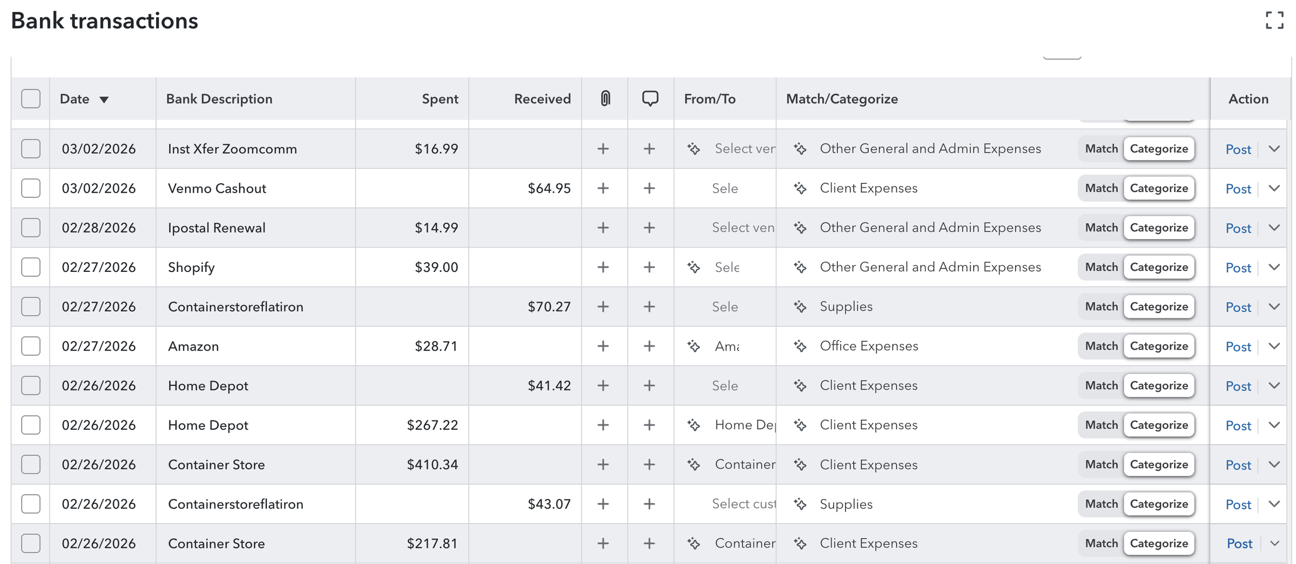Click sparkle icon in Home Depot $267.22 From/To
Viewport: 1296px width, 564px height.
[694, 425]
